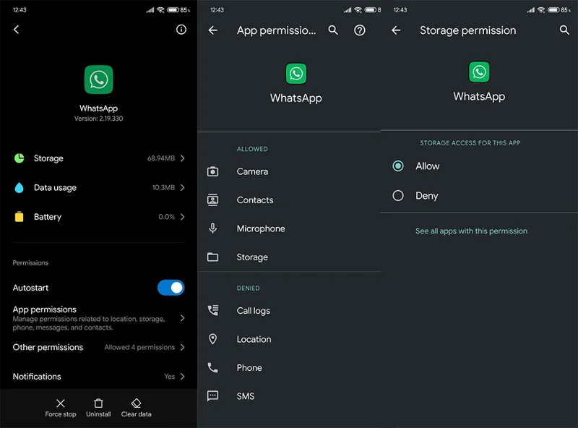Screen dimensions: 578x428
Task: Tap the blue Data usage drop icon
Action: click(20, 187)
